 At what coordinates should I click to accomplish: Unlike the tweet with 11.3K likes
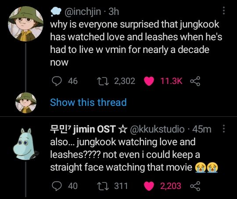(149, 81)
